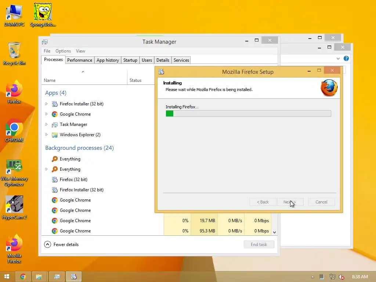Viewport: 376px width, 282px height.
Task: Collapse with the Fewer details arrow
Action: tap(47, 244)
